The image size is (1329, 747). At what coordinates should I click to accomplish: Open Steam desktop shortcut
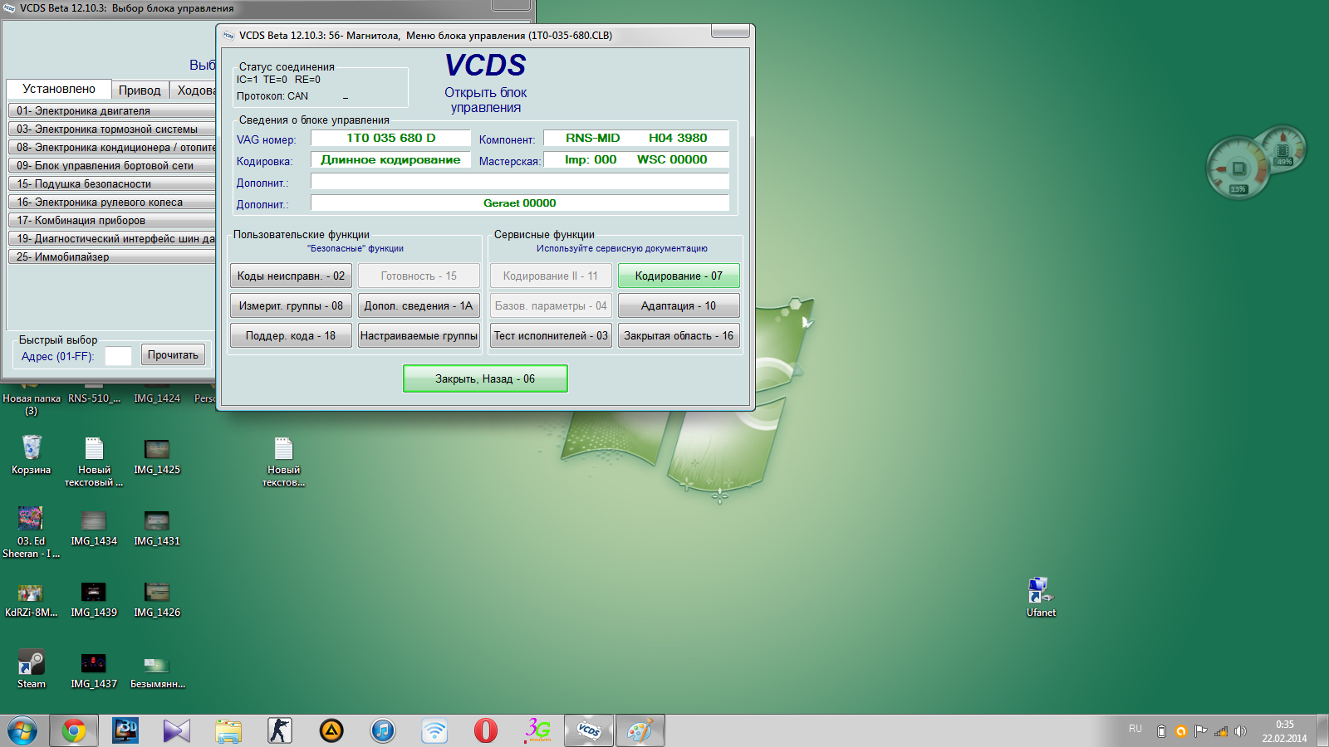[x=32, y=664]
